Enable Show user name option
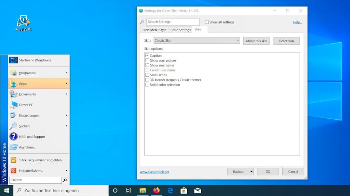The height and width of the screenshot is (196, 350). point(147,65)
